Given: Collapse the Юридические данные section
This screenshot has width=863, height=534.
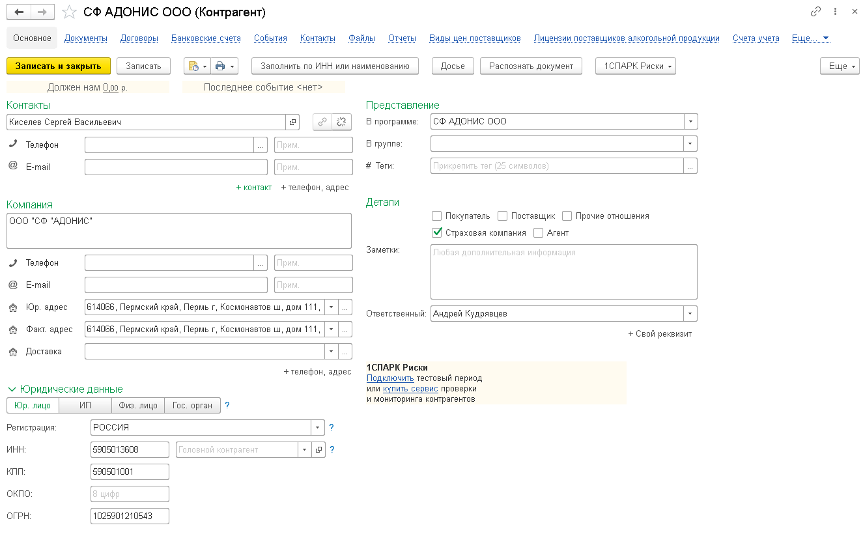Looking at the screenshot, I should (x=12, y=389).
